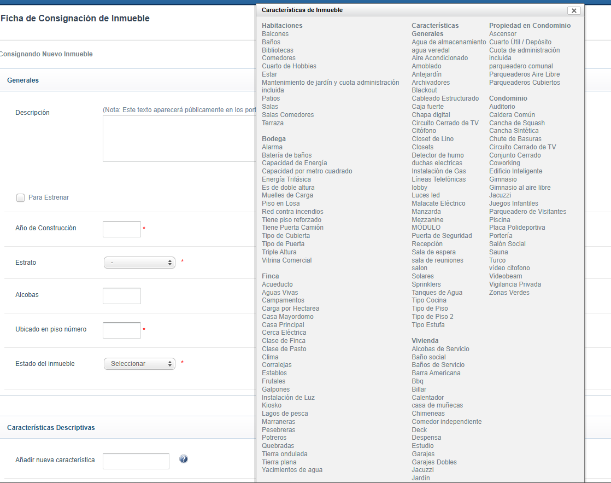The width and height of the screenshot is (611, 483).
Task: Select Parqueadero de Visitantes feature
Action: [527, 212]
